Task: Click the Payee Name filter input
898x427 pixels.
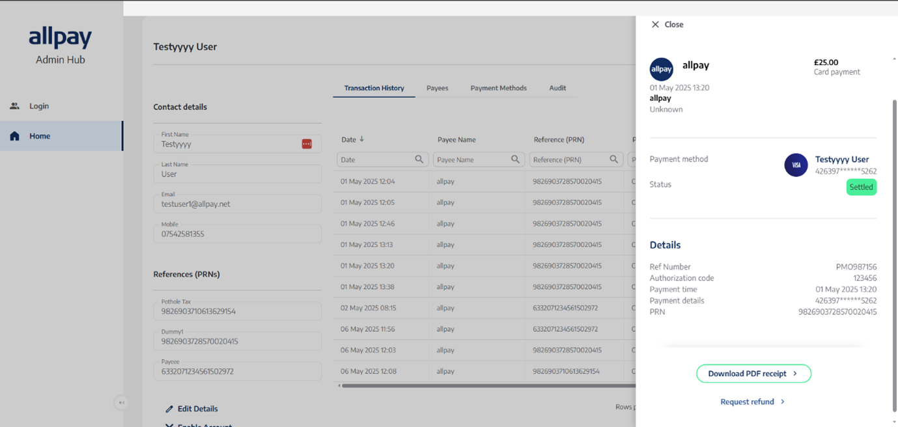Action: pyautogui.click(x=479, y=159)
